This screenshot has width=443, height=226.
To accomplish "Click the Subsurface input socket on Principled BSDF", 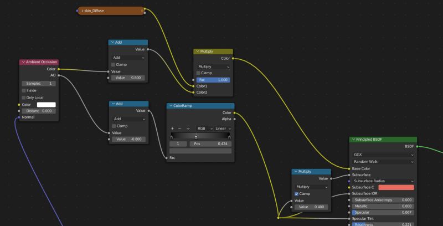I will pos(349,175).
